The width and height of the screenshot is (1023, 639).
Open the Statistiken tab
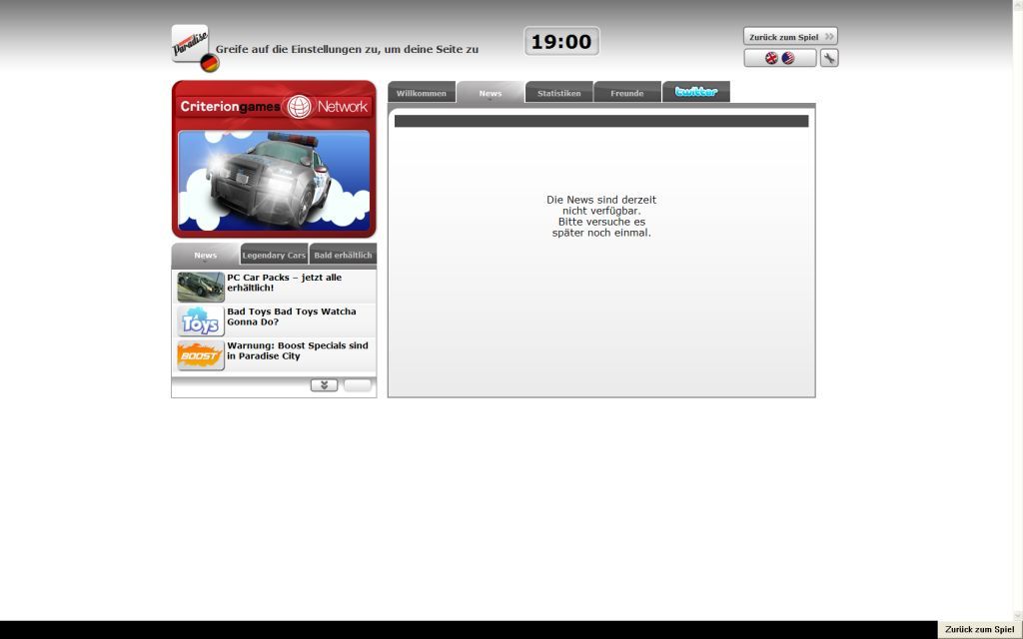click(559, 93)
